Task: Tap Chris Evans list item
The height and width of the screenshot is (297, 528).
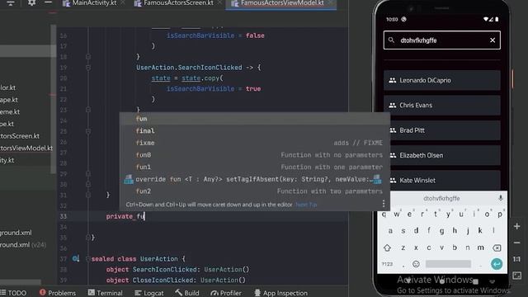Action: (x=442, y=105)
